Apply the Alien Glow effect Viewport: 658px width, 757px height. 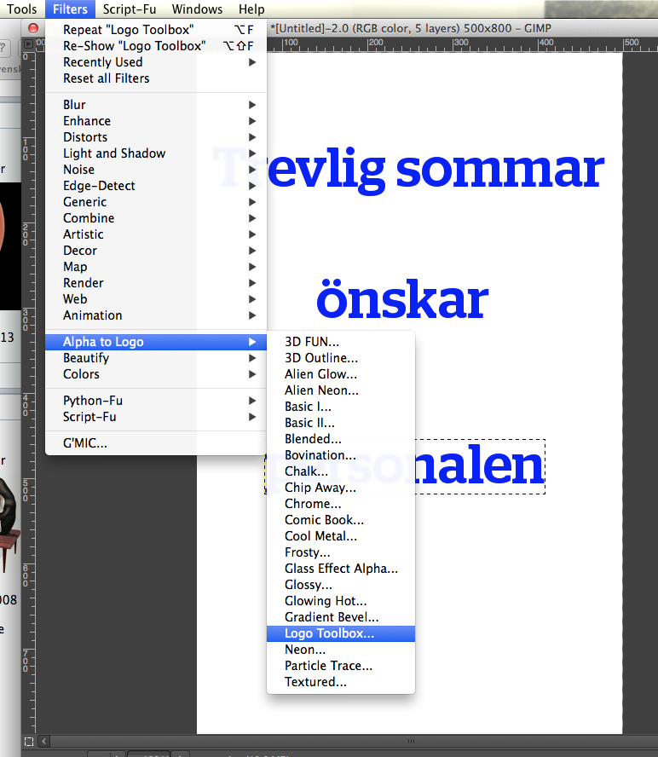coord(341,374)
